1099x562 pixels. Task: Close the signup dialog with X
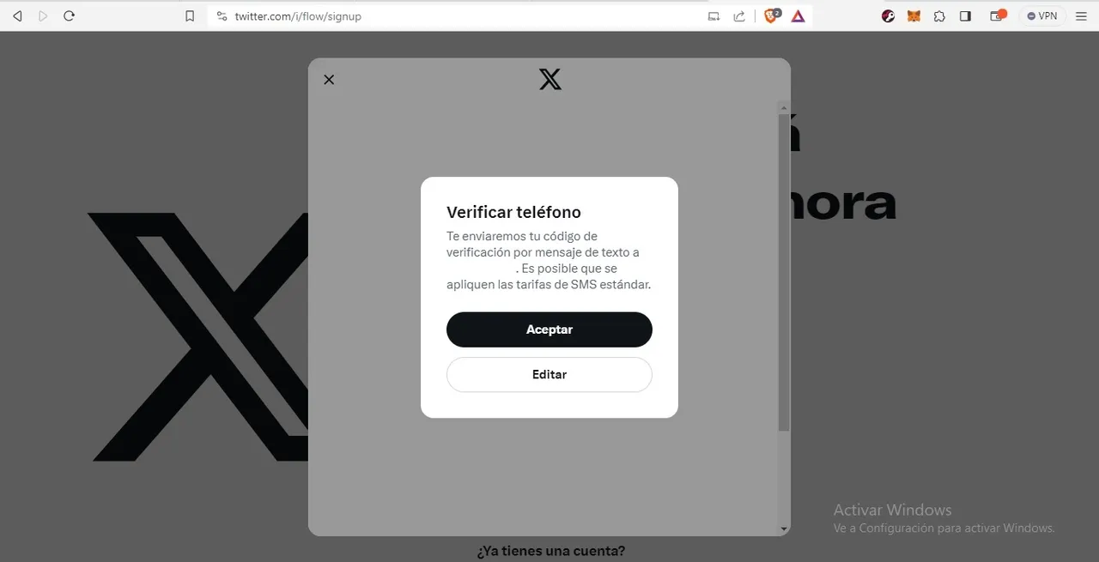click(329, 80)
